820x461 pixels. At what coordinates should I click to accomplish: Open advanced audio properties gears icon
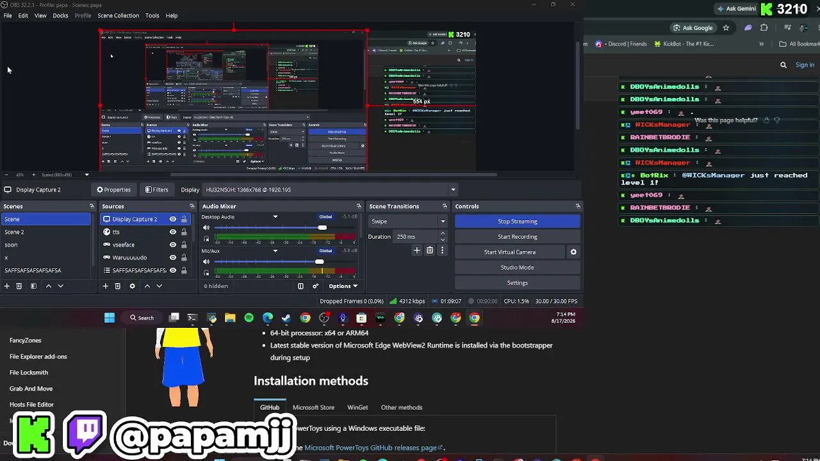tap(315, 286)
